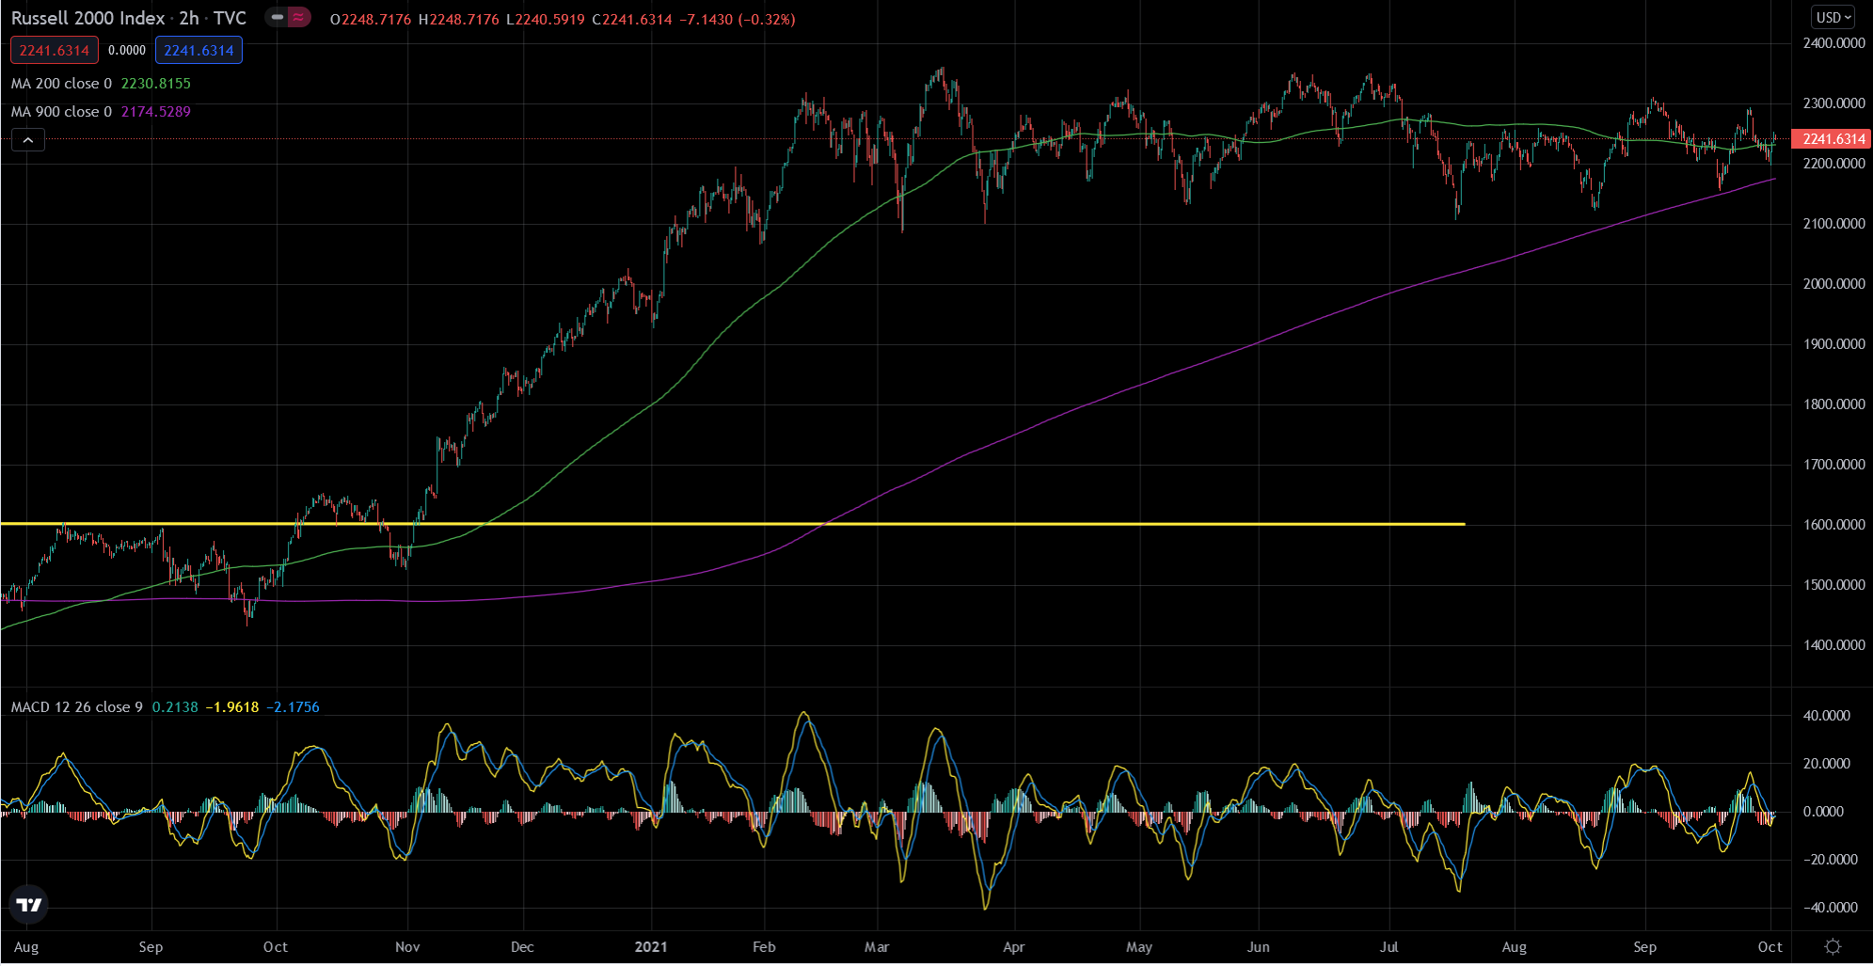
Task: Click the open value O2248.7176
Action: tap(371, 19)
